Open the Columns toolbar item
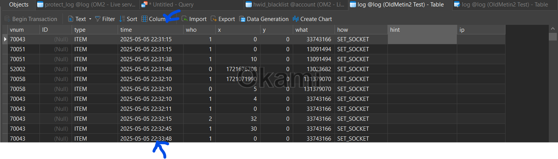 (x=153, y=19)
